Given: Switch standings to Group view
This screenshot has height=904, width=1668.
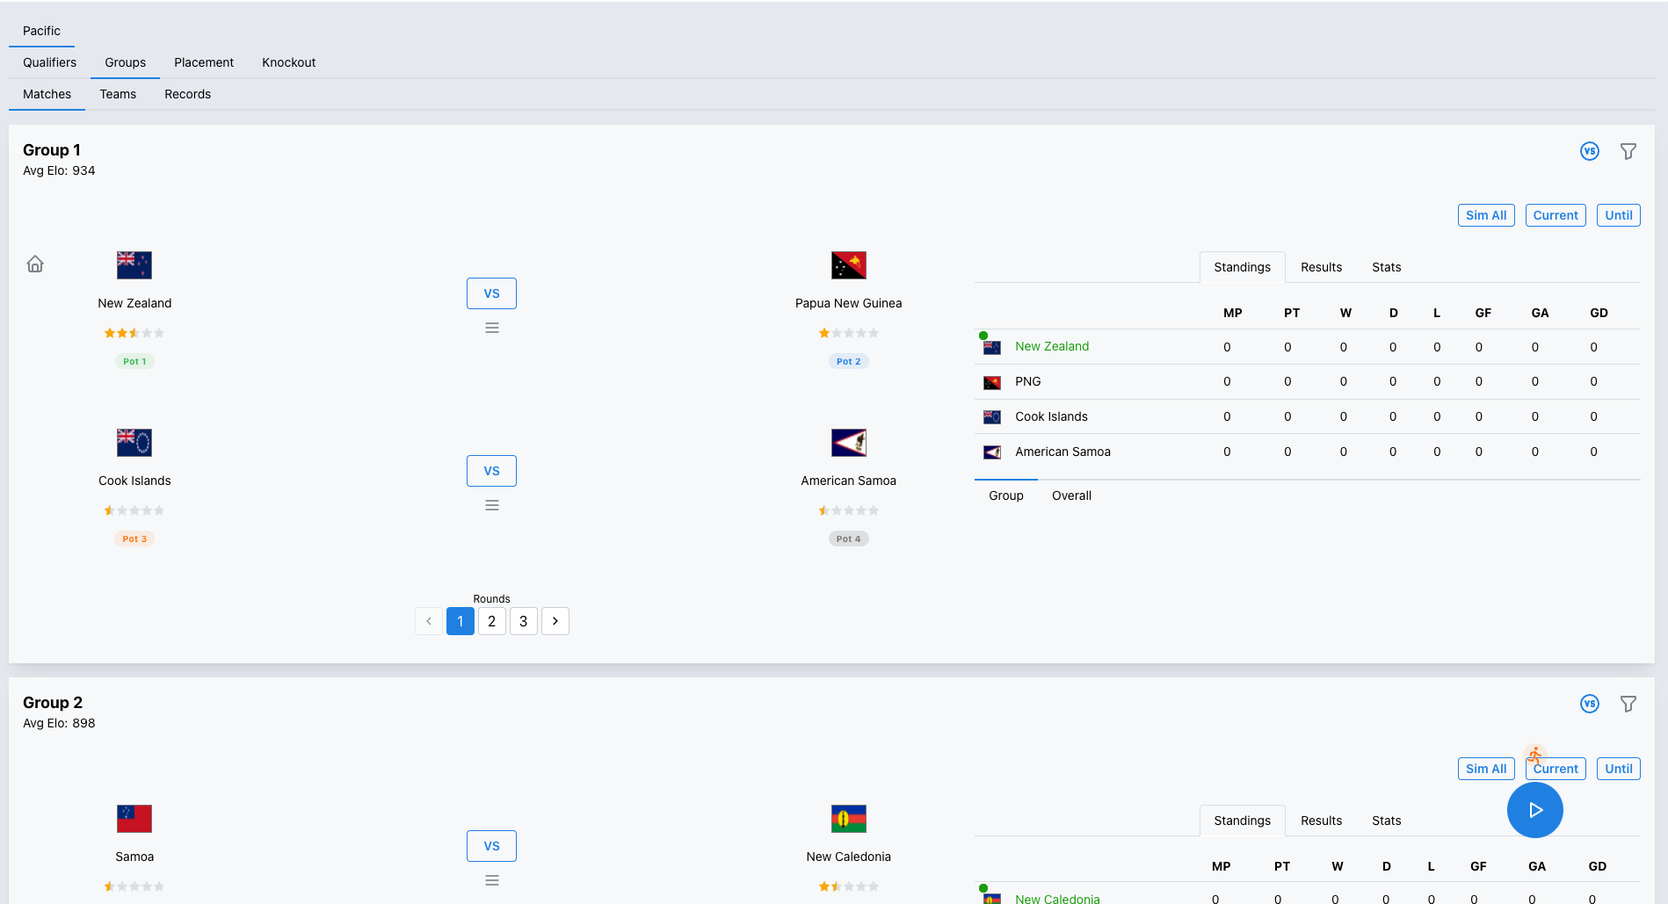Looking at the screenshot, I should click(x=1005, y=495).
